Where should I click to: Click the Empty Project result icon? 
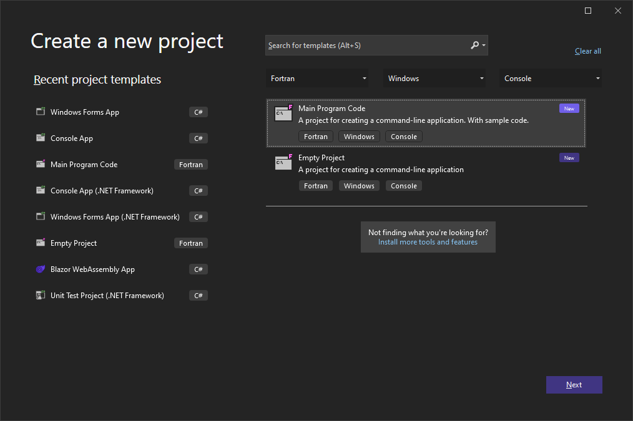tap(283, 162)
